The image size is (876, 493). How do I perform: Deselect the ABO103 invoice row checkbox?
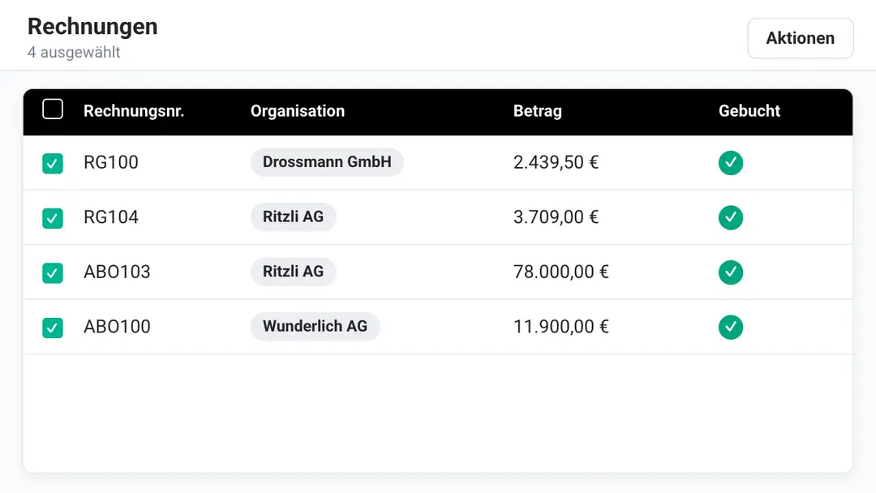pos(53,273)
